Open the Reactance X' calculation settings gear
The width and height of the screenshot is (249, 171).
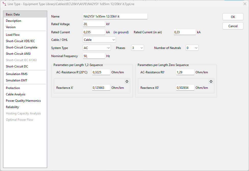pyautogui.click(x=127, y=81)
